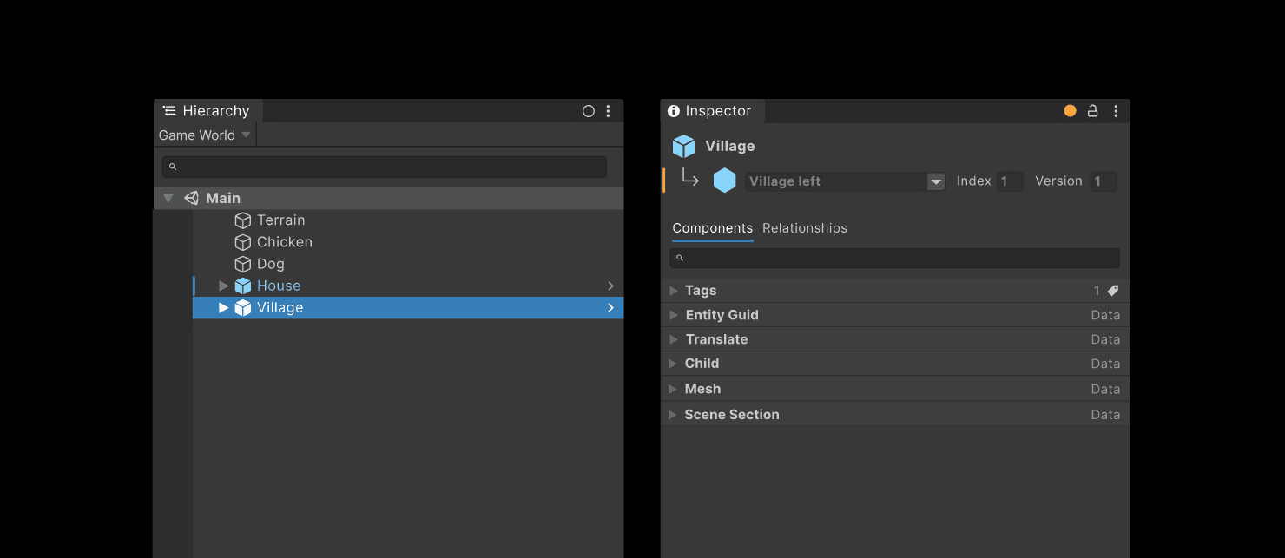Image resolution: width=1285 pixels, height=558 pixels.
Task: Click the Dog entity cube icon
Action: [243, 263]
